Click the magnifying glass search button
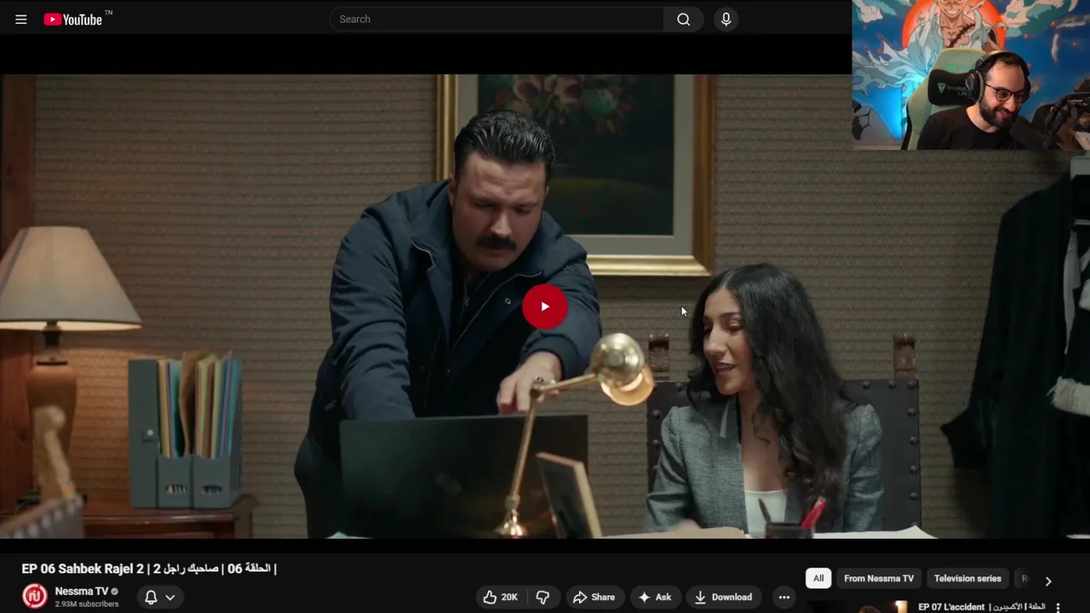This screenshot has height=613, width=1090. pos(684,19)
